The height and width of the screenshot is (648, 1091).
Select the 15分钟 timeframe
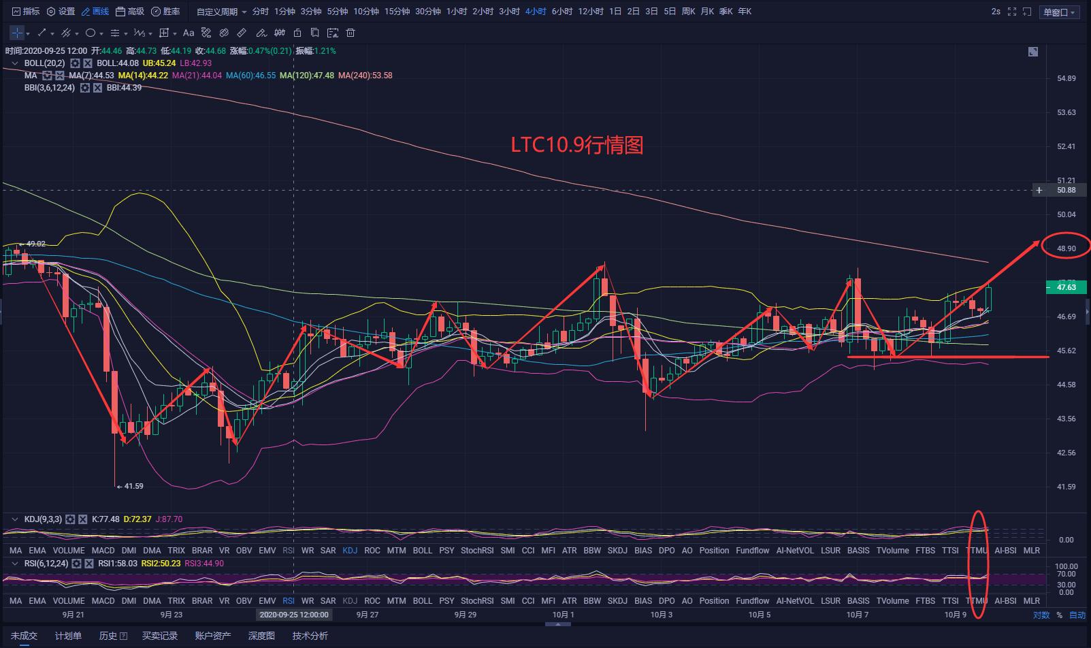tap(397, 12)
